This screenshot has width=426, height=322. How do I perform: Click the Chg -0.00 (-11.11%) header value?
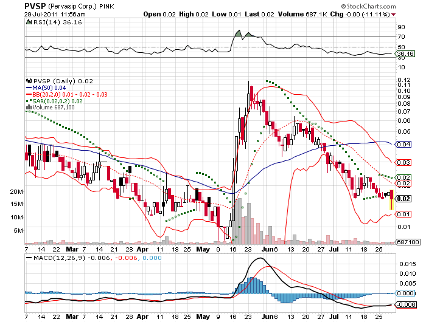click(x=360, y=14)
